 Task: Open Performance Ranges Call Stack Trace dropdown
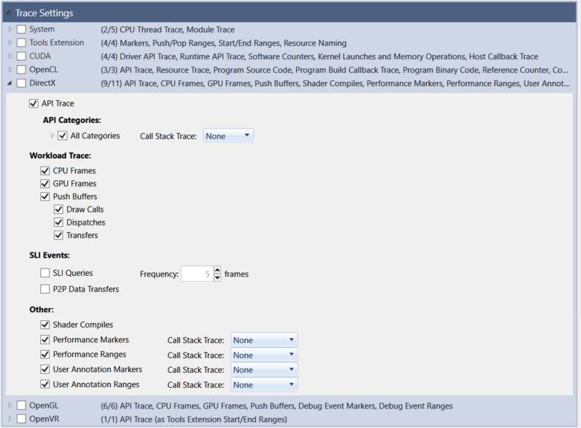point(264,355)
